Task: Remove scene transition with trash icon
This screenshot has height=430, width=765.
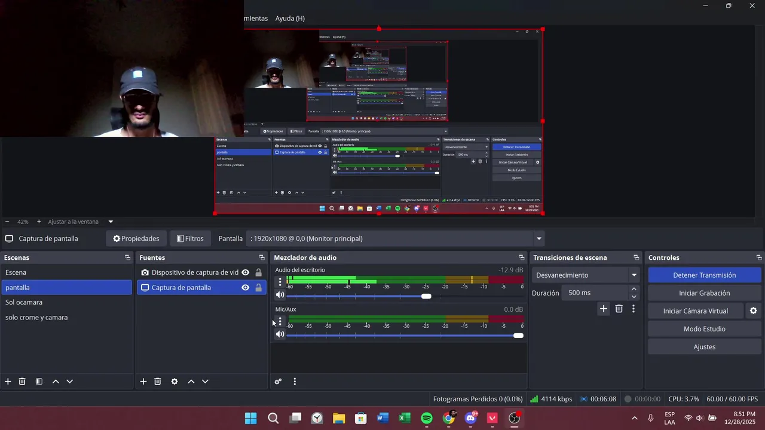Action: pyautogui.click(x=619, y=309)
